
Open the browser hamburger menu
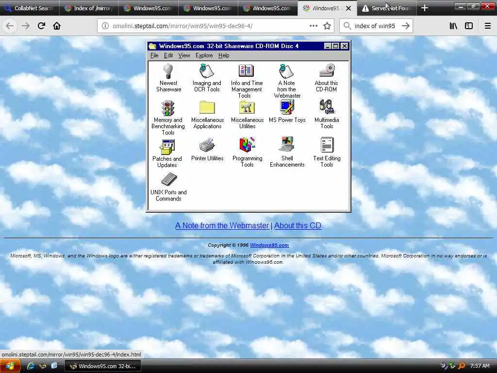click(488, 26)
